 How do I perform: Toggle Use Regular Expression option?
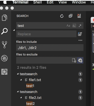point(80,26)
